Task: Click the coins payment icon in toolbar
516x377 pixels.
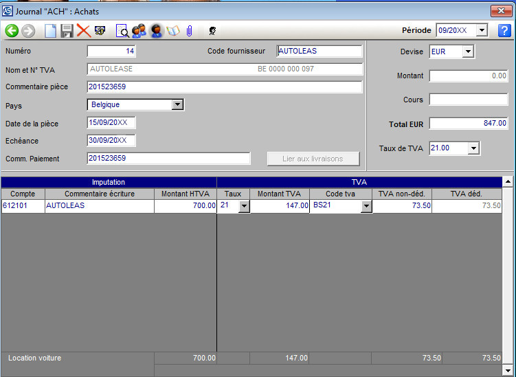Action: tap(100, 30)
